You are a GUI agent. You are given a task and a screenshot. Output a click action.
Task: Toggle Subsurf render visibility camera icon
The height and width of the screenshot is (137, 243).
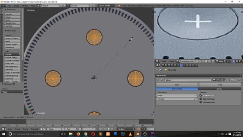click(214, 80)
